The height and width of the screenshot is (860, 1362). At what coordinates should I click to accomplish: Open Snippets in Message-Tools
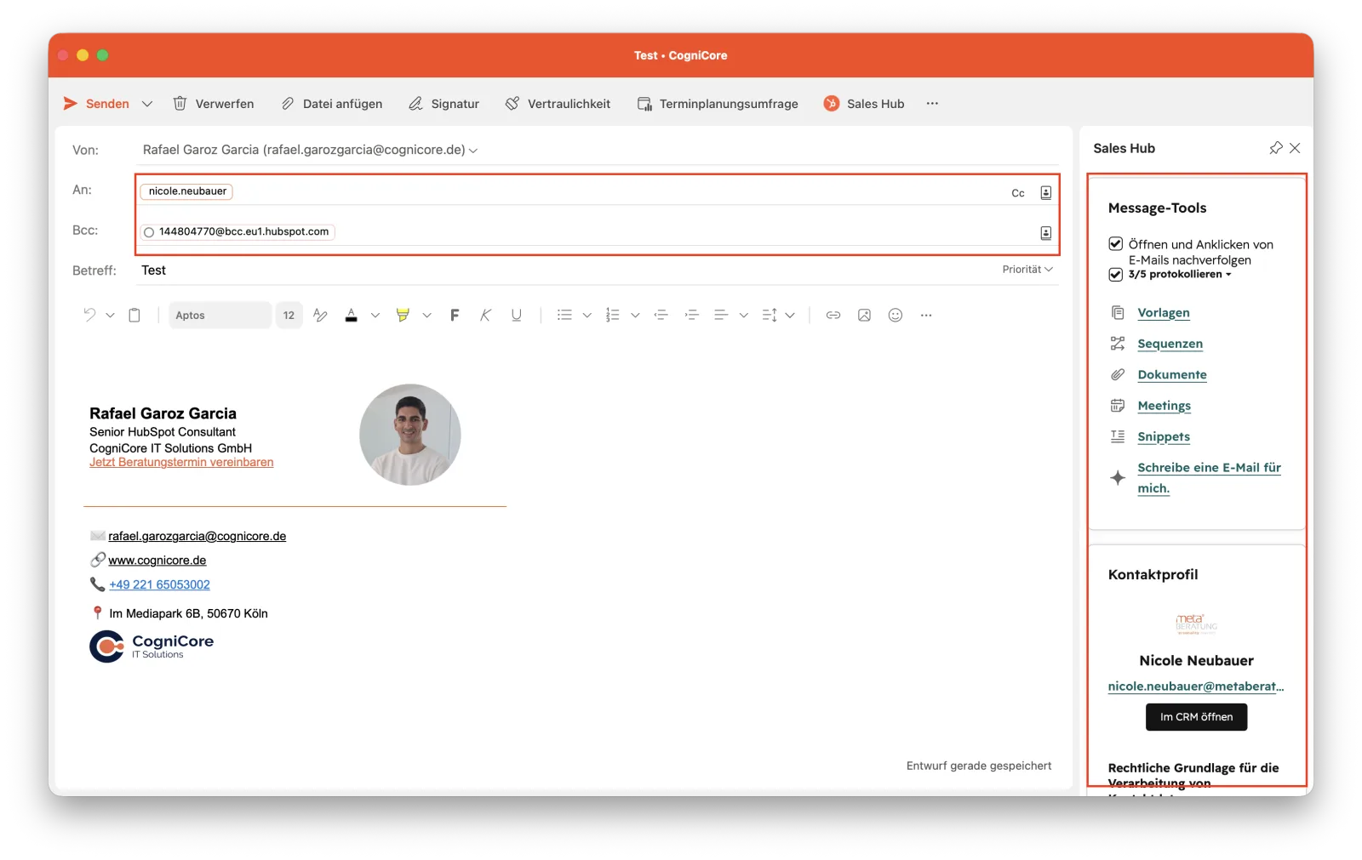(x=1164, y=437)
